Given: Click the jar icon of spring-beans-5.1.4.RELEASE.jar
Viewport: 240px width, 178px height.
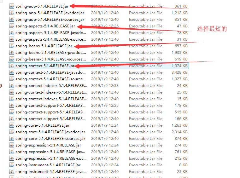Looking at the screenshot, I should point(12,46).
